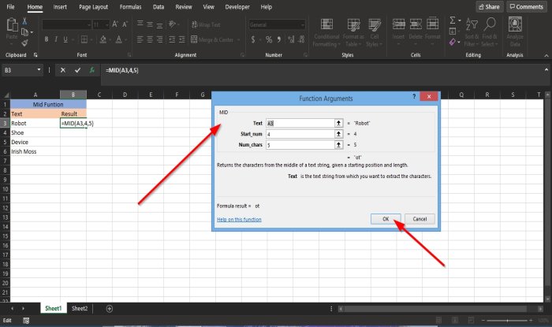The width and height of the screenshot is (552, 327).
Task: Open the Analyze Data tool
Action: click(x=514, y=32)
